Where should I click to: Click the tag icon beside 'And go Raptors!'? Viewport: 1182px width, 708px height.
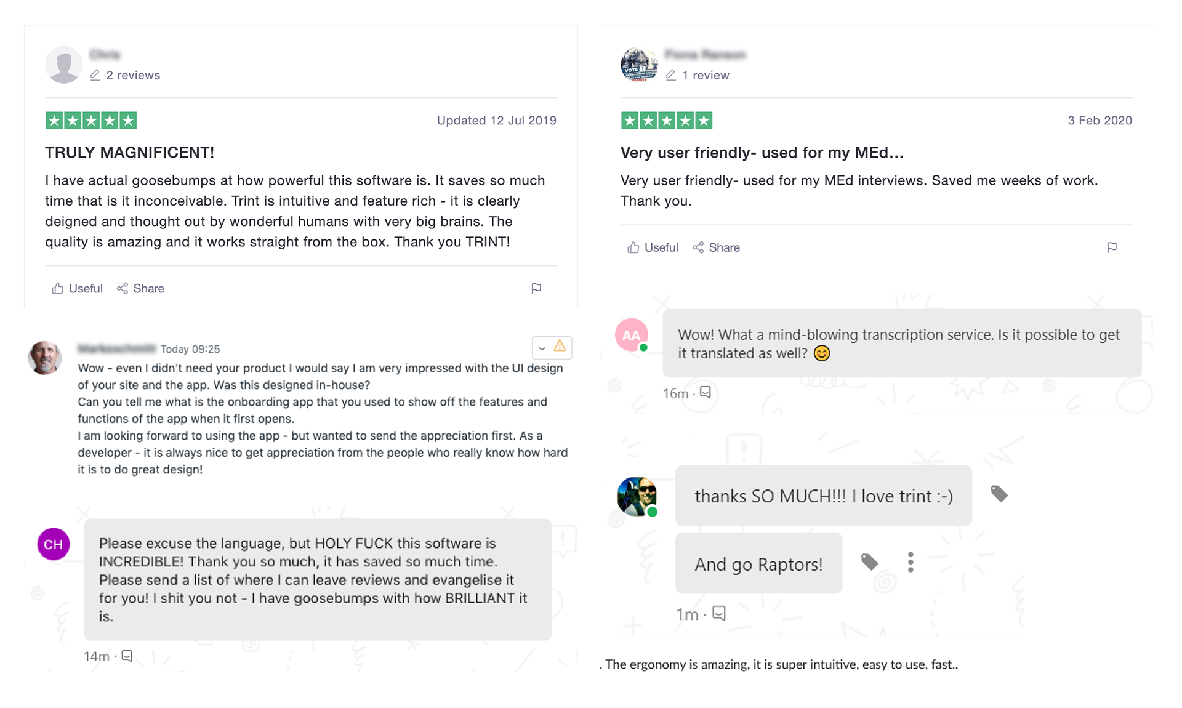point(869,562)
